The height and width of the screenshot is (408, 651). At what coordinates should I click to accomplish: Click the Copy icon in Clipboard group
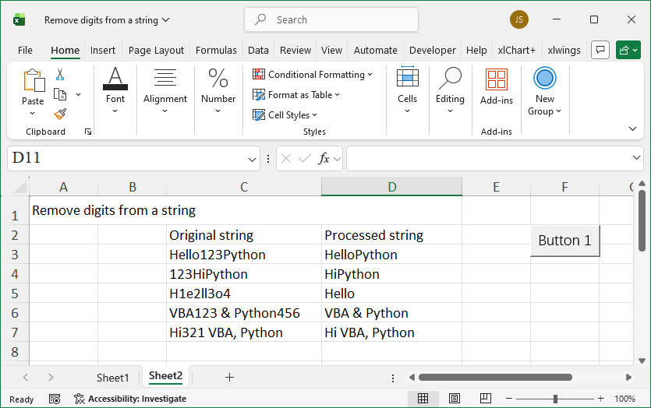(60, 94)
